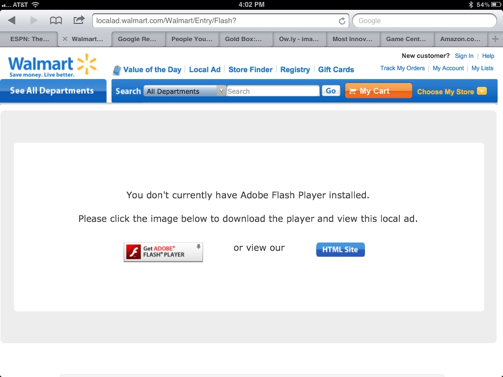Tap the Google search field
The image size is (503, 377).
tap(425, 21)
